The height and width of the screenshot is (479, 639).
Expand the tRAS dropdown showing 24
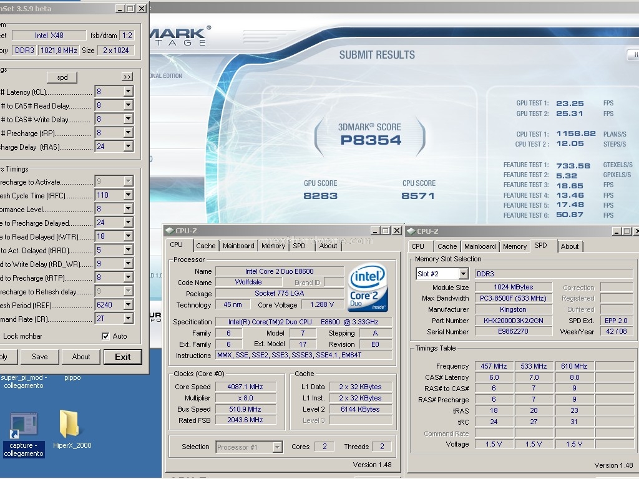point(129,146)
